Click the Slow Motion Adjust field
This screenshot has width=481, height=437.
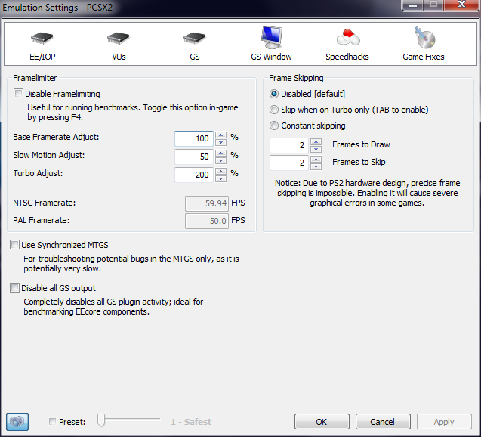tap(194, 157)
